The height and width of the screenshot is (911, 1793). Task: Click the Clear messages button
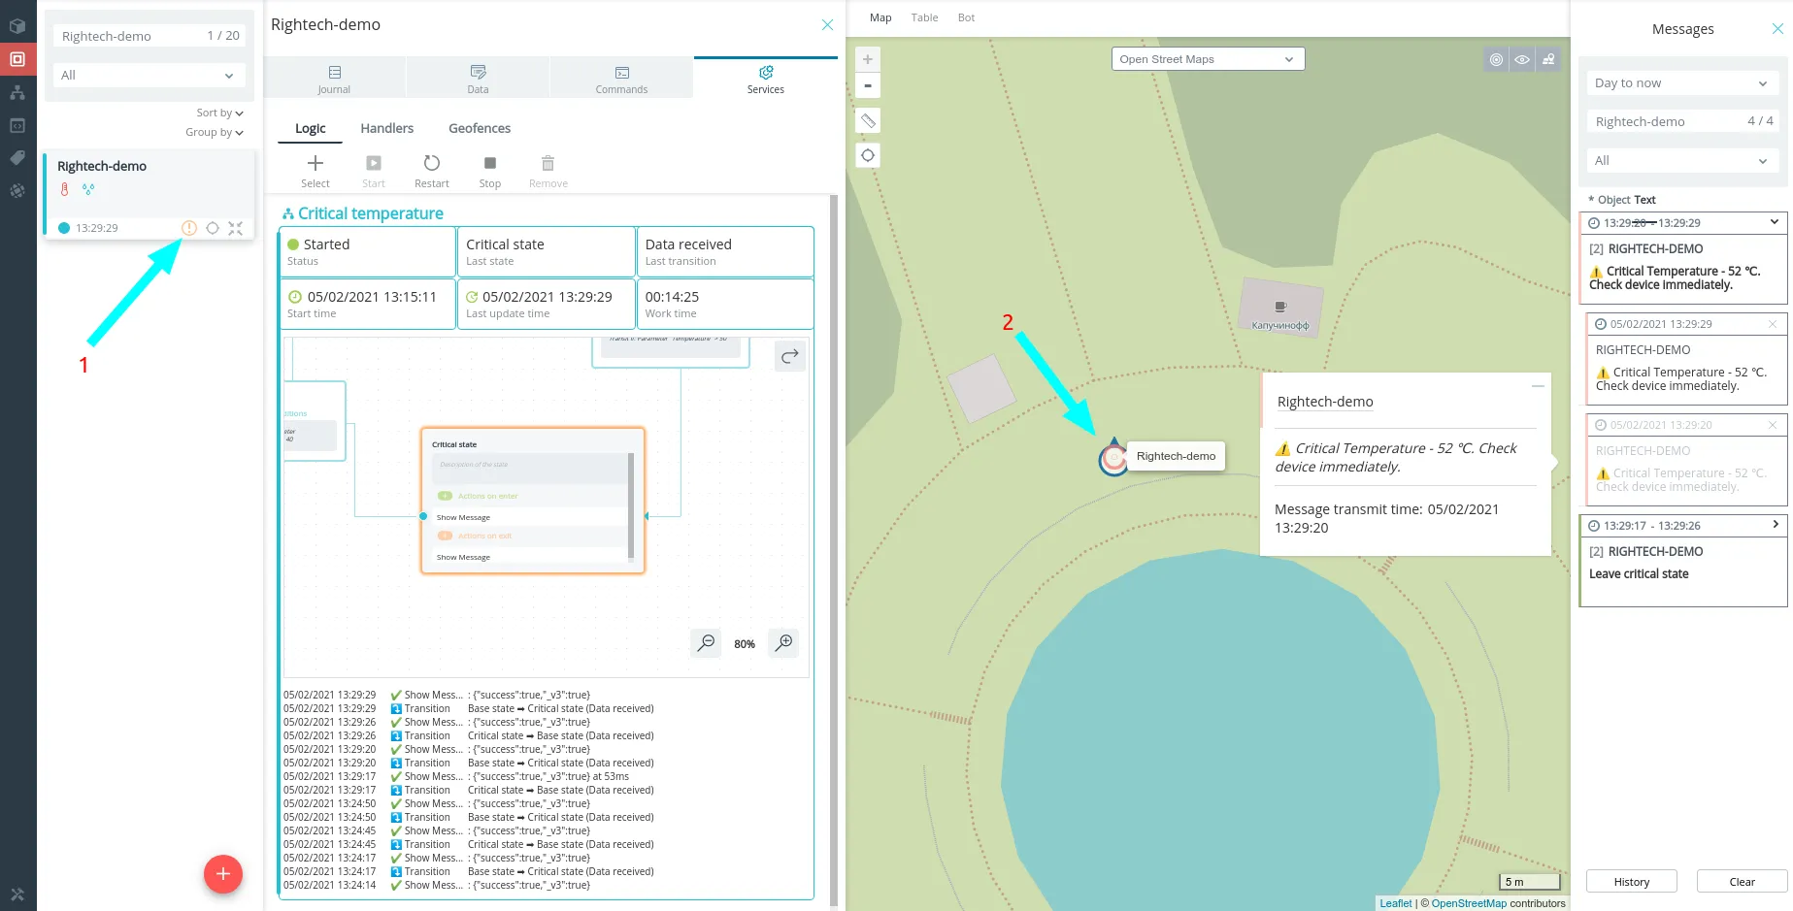pyautogui.click(x=1742, y=882)
